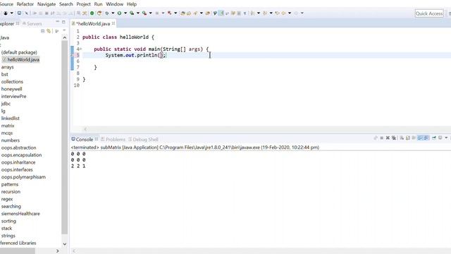Open the dropdown arrow next to Run
Image resolution: width=451 pixels, height=254 pixels.
pos(125,13)
